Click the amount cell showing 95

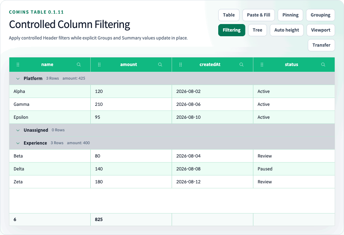[131, 117]
